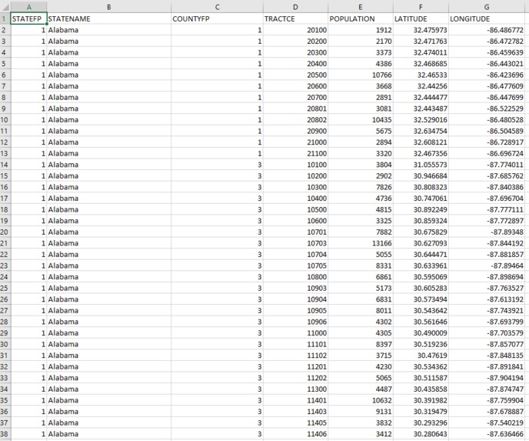The height and width of the screenshot is (441, 529).
Task: Select column C header
Action: [217, 7]
